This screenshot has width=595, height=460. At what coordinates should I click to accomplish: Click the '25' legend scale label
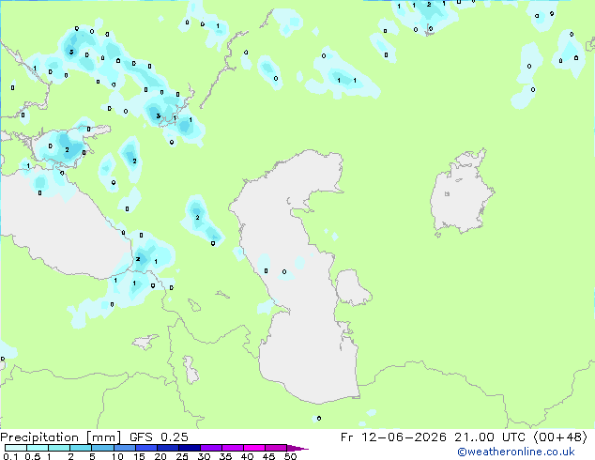click(x=182, y=456)
